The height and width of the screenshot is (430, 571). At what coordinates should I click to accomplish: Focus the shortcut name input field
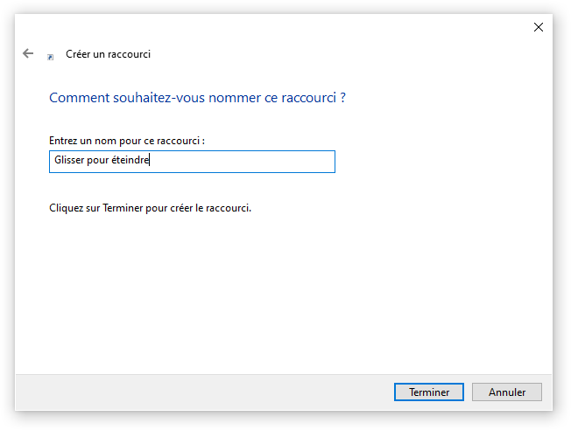click(x=192, y=162)
